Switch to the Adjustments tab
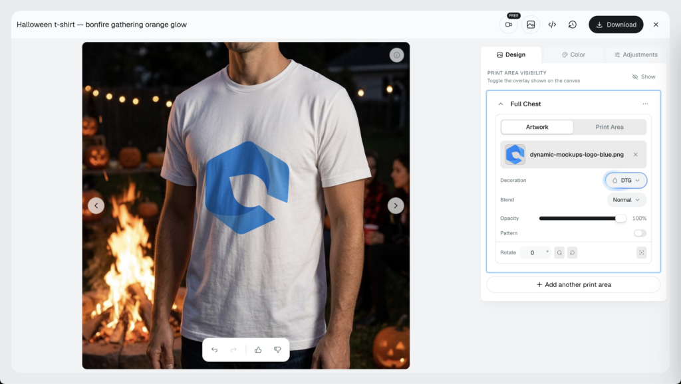 pos(636,54)
